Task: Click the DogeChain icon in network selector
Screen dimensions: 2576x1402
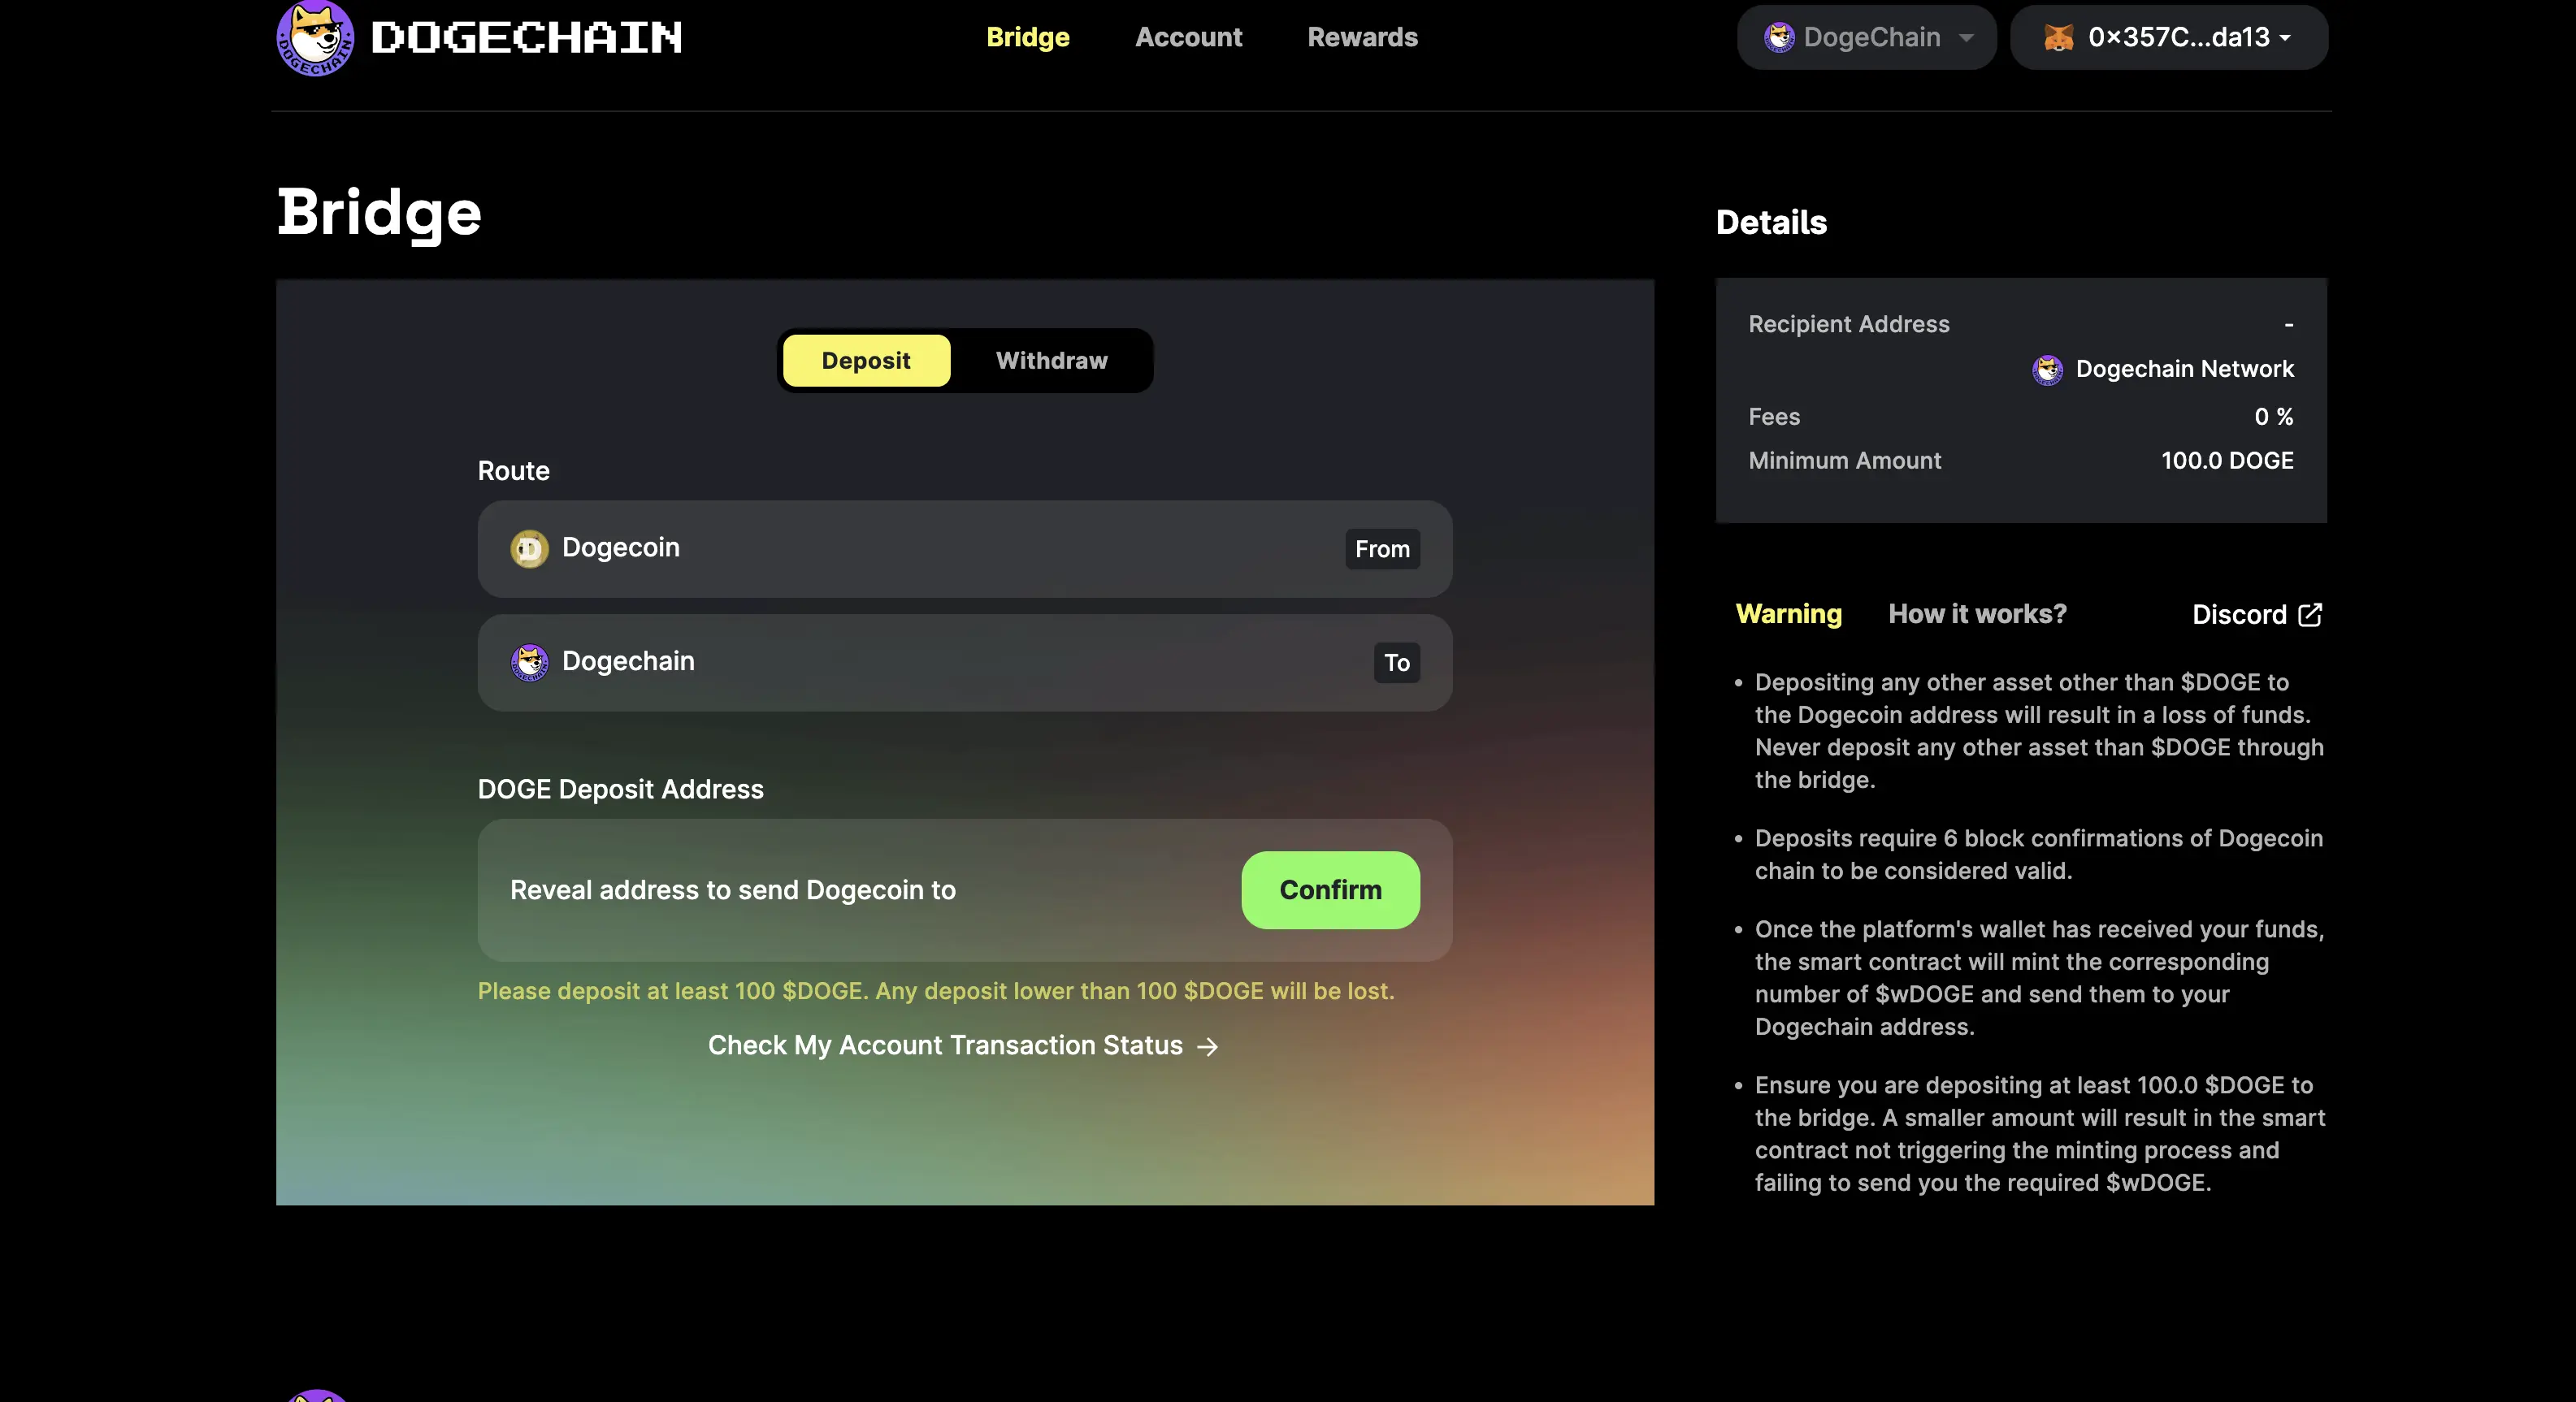Action: coord(1779,37)
